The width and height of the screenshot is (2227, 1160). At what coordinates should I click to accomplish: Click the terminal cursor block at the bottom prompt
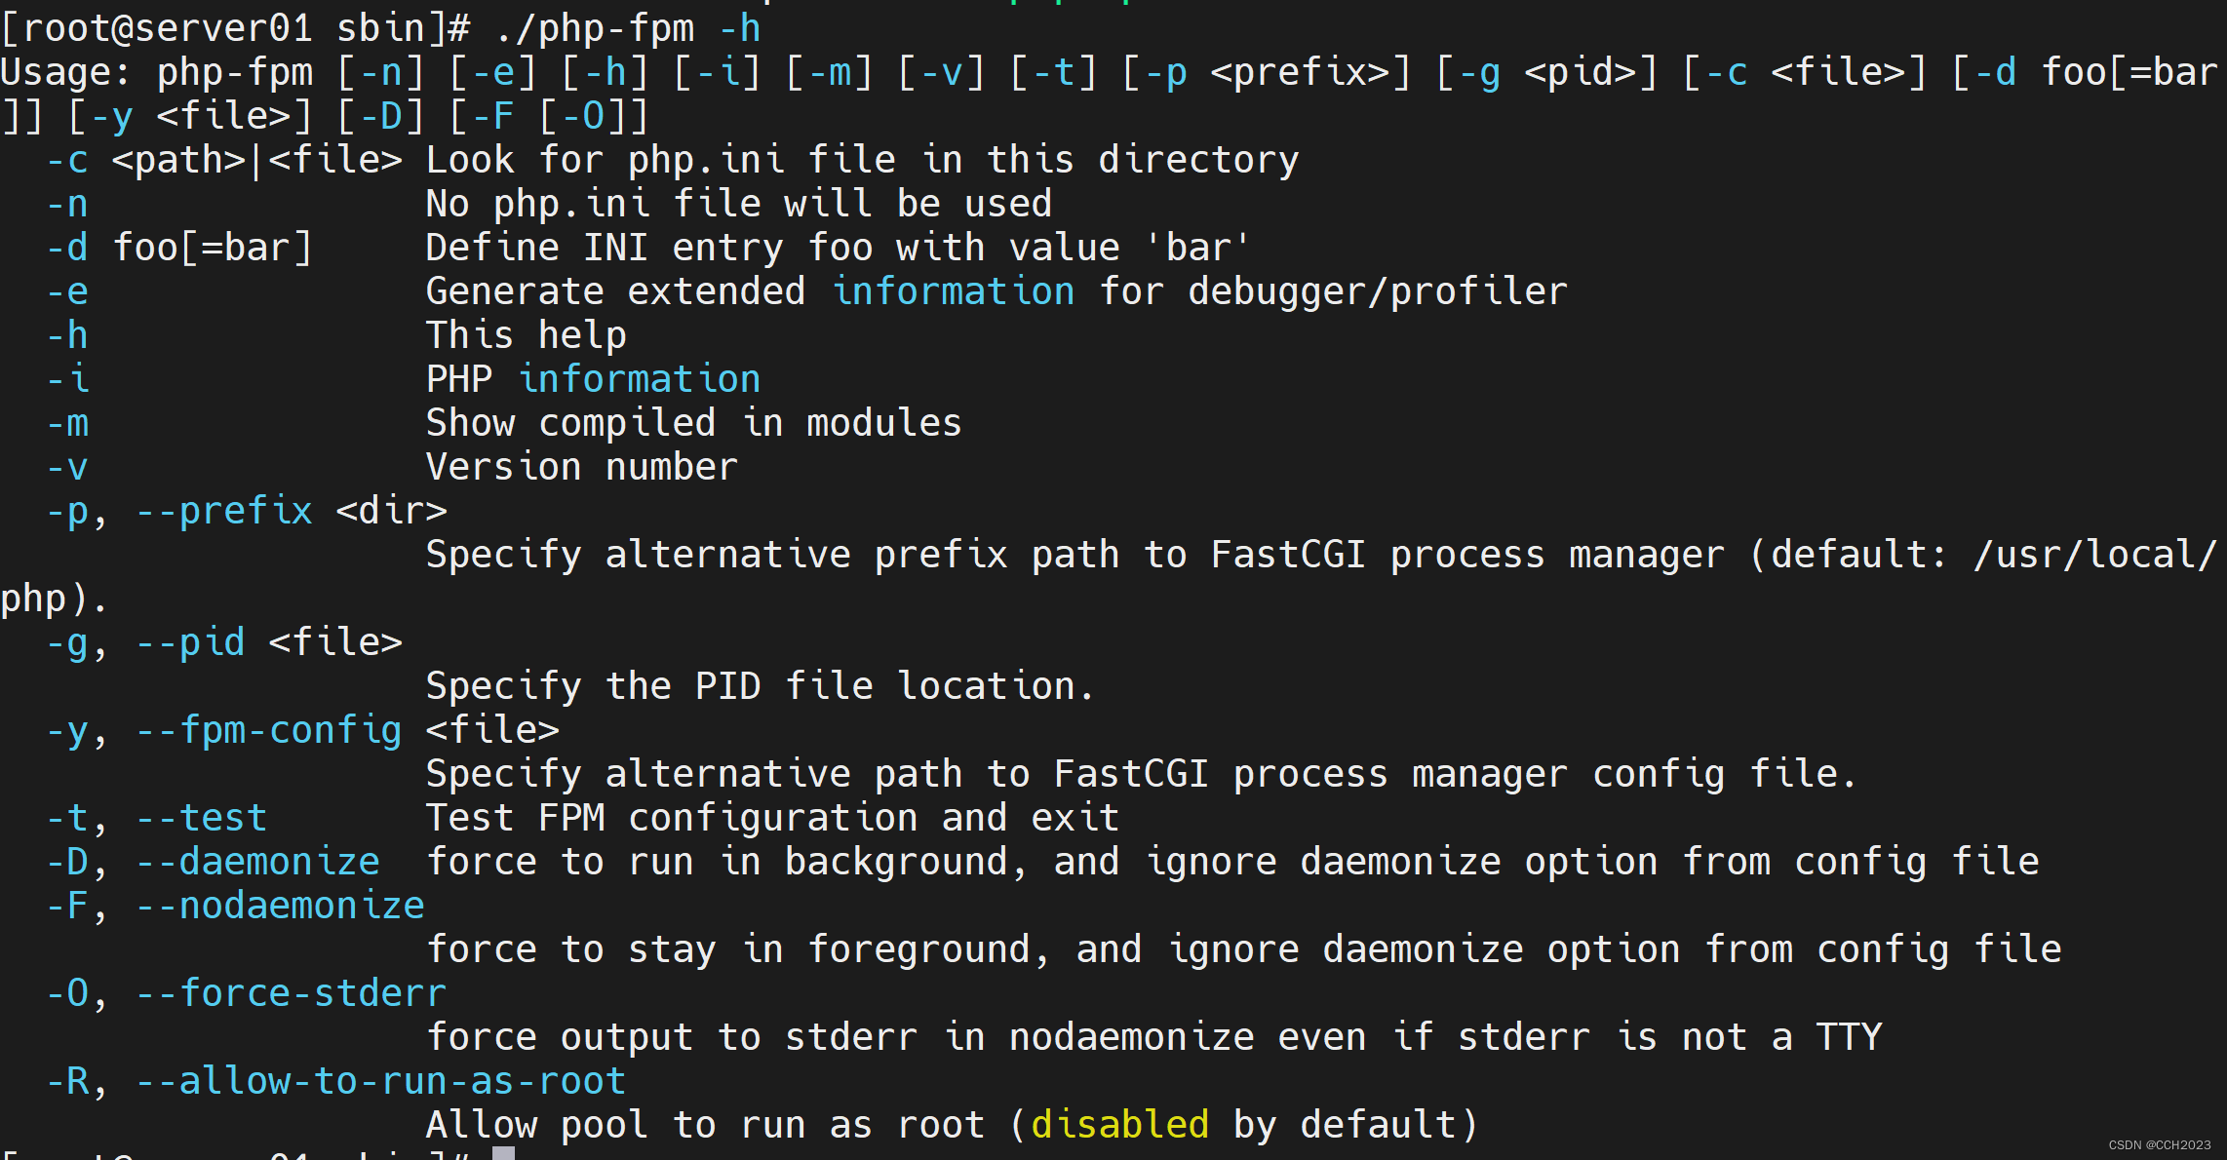[503, 1153]
